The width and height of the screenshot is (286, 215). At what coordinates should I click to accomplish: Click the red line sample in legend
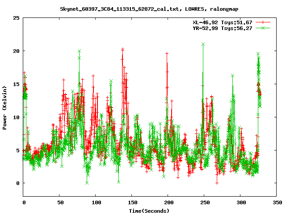pyautogui.click(x=263, y=22)
